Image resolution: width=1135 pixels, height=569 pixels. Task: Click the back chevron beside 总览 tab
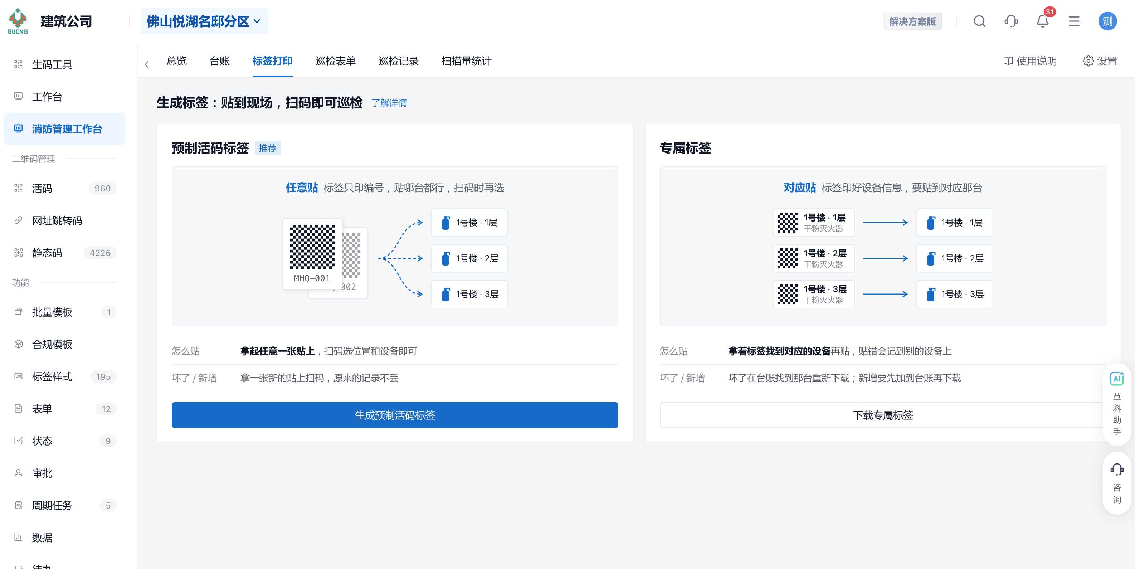[147, 64]
